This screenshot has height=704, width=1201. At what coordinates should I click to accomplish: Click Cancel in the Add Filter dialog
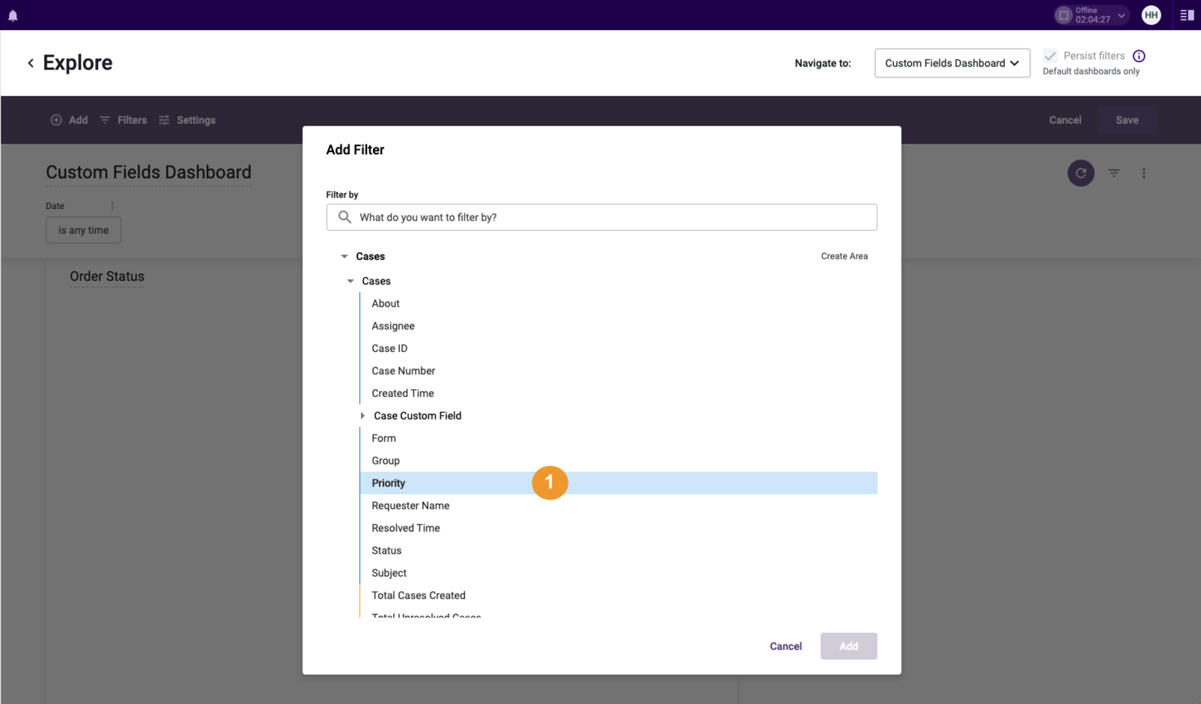(x=785, y=646)
